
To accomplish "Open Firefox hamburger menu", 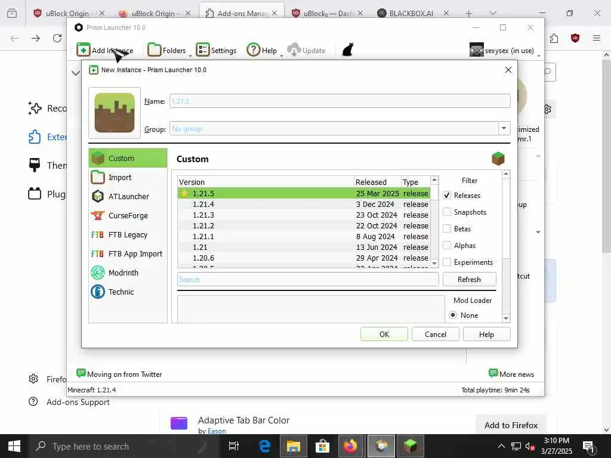I will 597,38.
